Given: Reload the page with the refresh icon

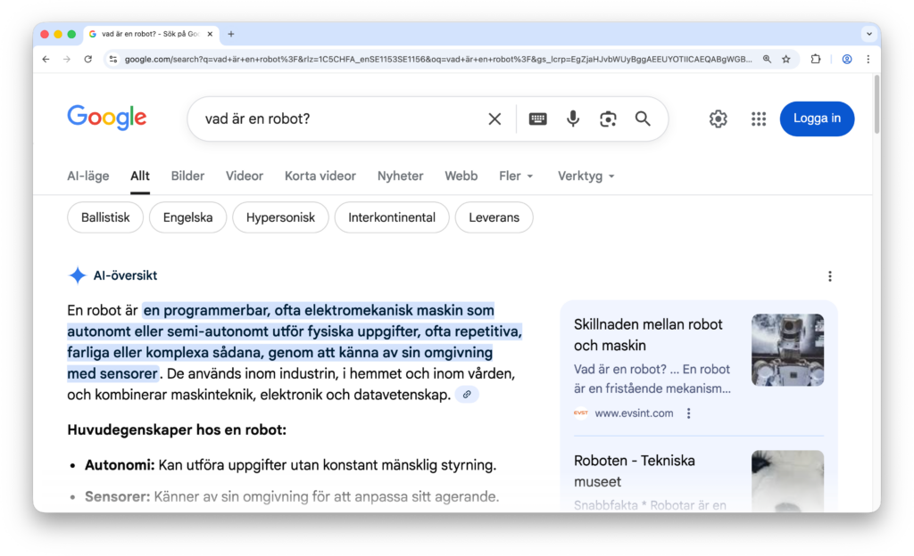Looking at the screenshot, I should 87,59.
